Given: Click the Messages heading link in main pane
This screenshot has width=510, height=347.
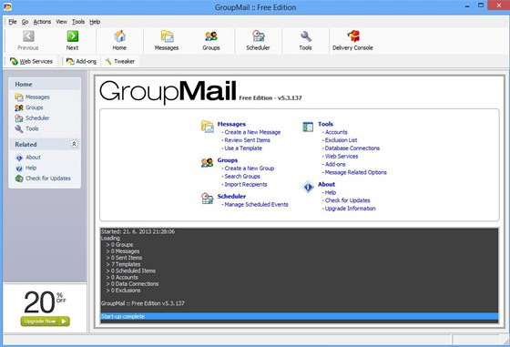Looking at the screenshot, I should [x=231, y=124].
